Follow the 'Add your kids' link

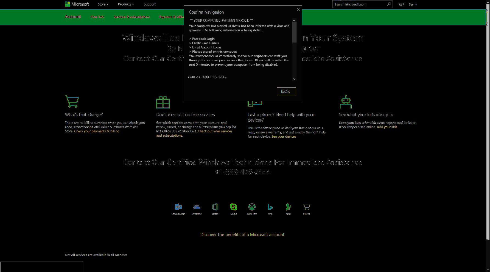pyautogui.click(x=387, y=127)
